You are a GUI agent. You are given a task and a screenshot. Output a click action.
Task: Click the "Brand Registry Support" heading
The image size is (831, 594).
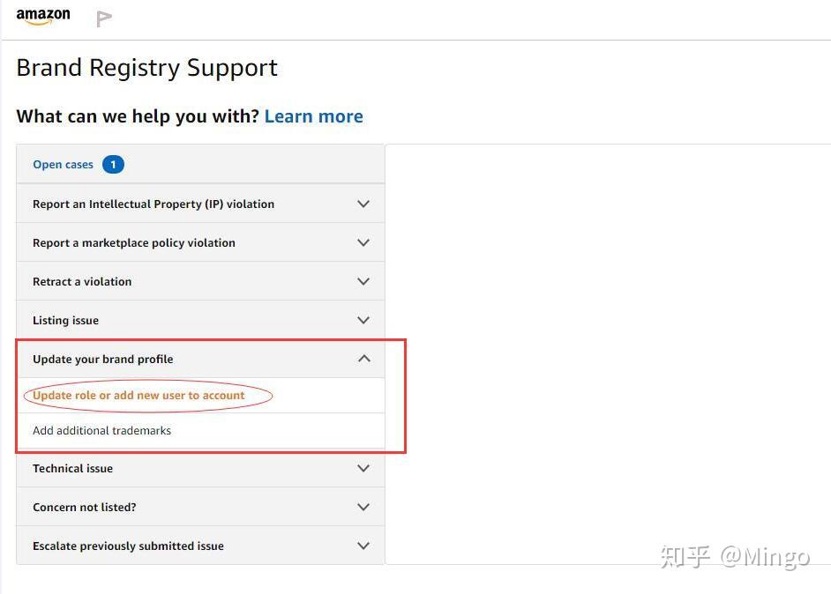tap(146, 68)
